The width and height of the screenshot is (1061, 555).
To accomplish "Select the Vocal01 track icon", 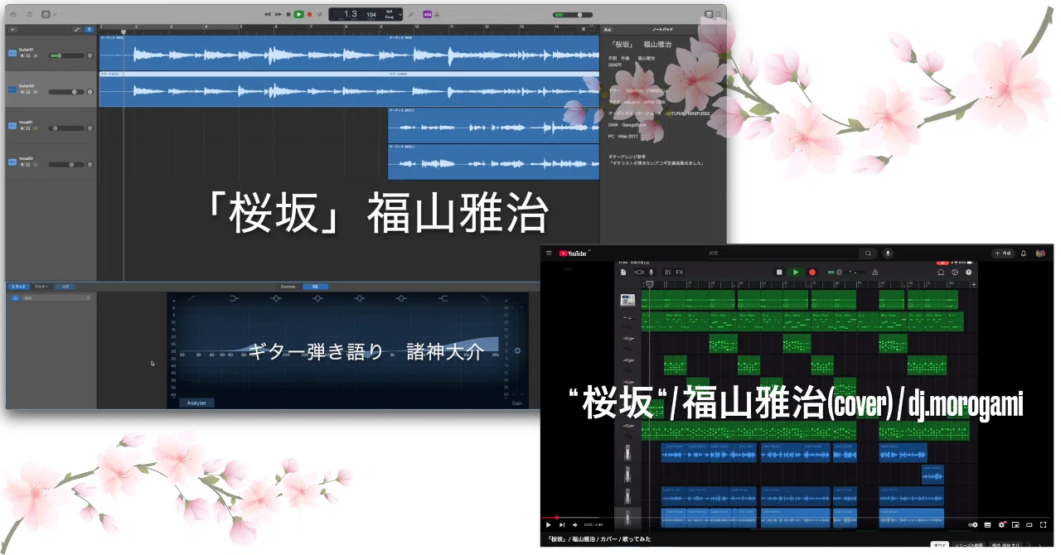I will pos(12,126).
